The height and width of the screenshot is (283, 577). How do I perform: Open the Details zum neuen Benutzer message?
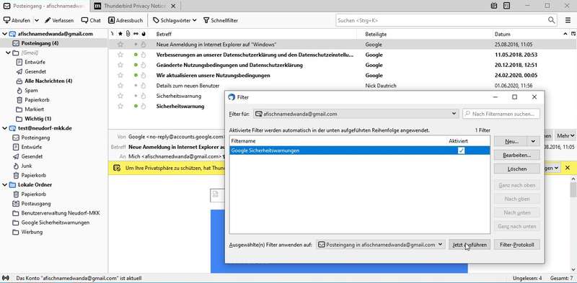pyautogui.click(x=188, y=86)
